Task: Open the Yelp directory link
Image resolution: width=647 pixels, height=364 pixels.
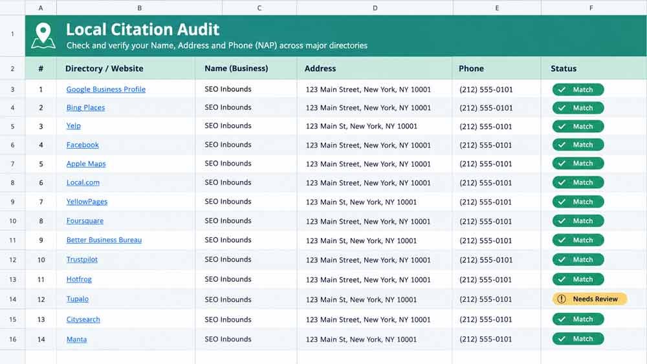Action: pyautogui.click(x=74, y=125)
